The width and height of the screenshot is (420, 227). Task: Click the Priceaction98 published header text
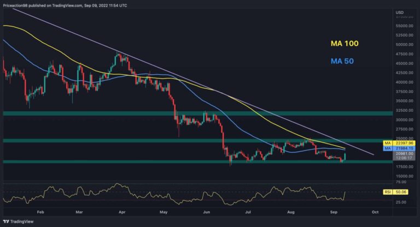click(x=65, y=5)
